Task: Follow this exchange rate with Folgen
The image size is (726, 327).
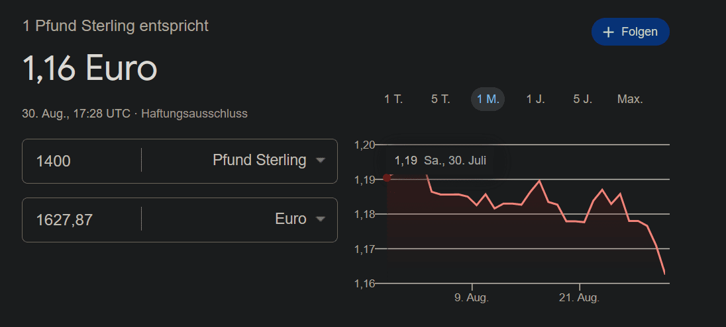Action: coord(630,32)
